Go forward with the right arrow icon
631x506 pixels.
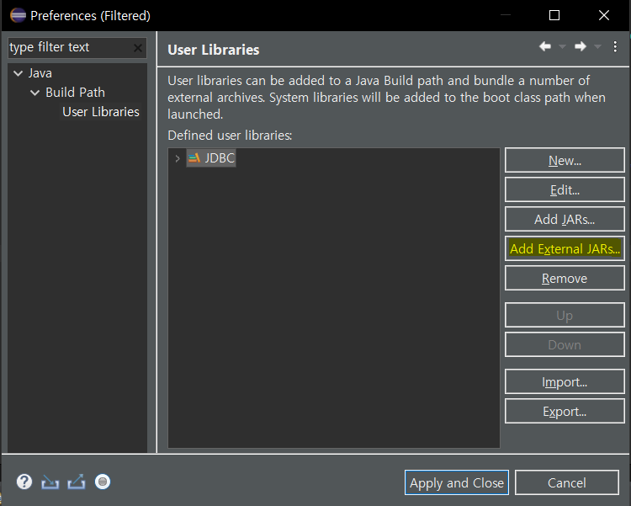[581, 47]
